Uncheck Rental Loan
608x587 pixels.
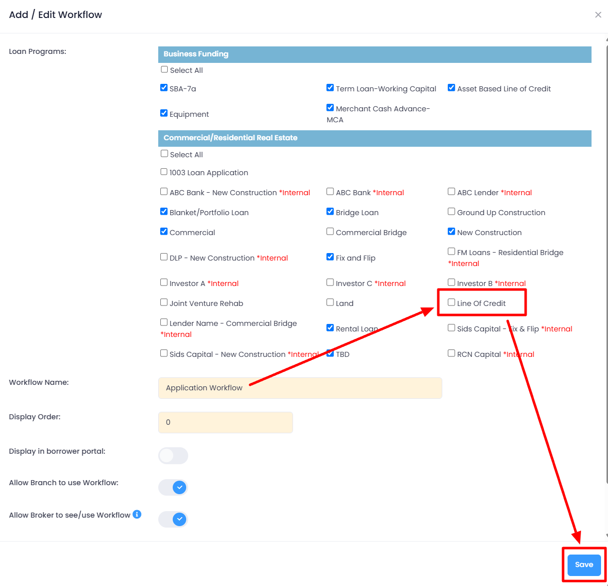[x=330, y=327]
